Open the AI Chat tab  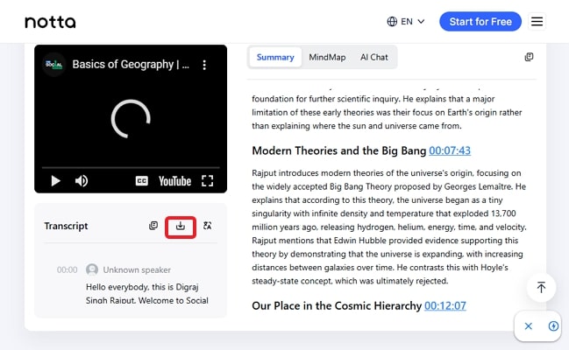(373, 58)
